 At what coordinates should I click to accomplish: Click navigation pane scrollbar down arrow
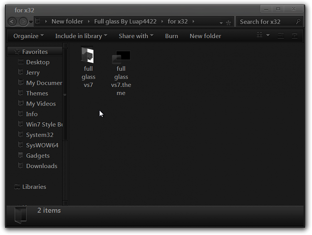point(65,203)
